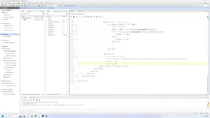
Task: Open the File menu
Action: tap(2, 3)
